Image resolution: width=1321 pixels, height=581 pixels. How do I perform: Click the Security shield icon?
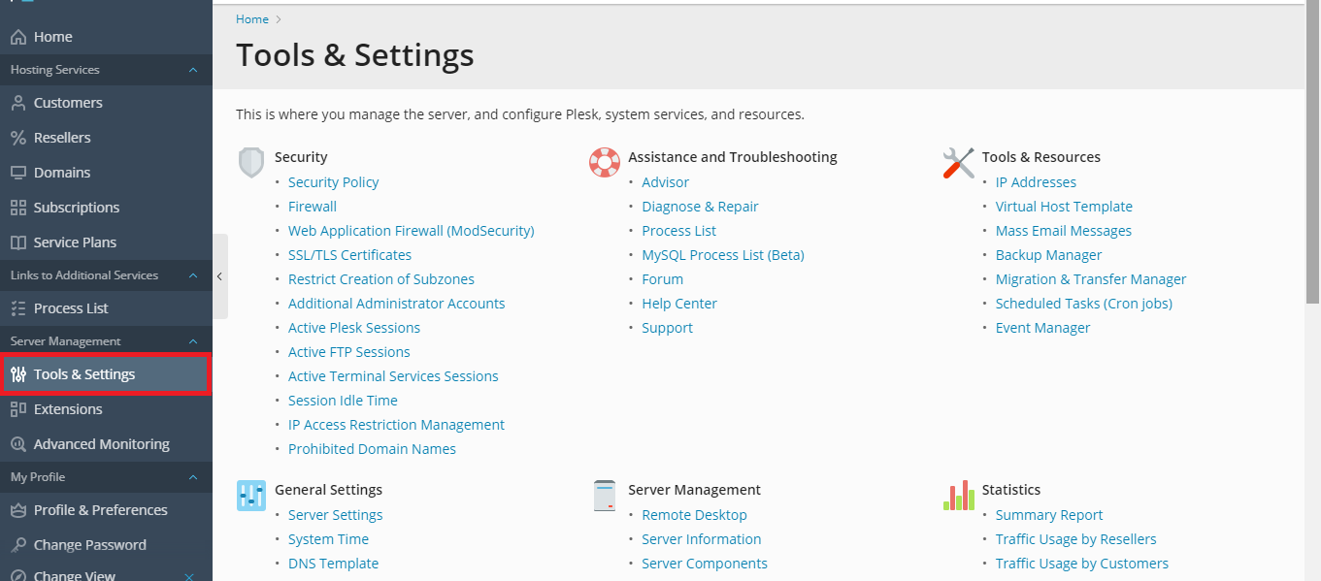251,162
